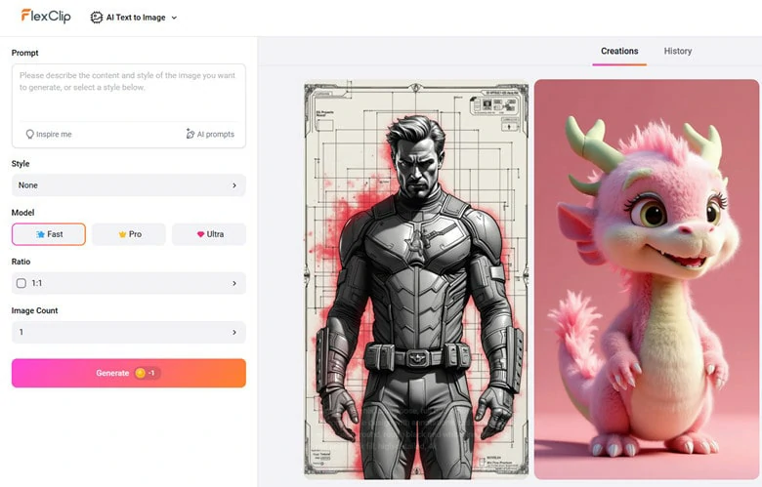Open the AI Text to Image dropdown arrow
This screenshot has height=487, width=762.
pos(174,18)
